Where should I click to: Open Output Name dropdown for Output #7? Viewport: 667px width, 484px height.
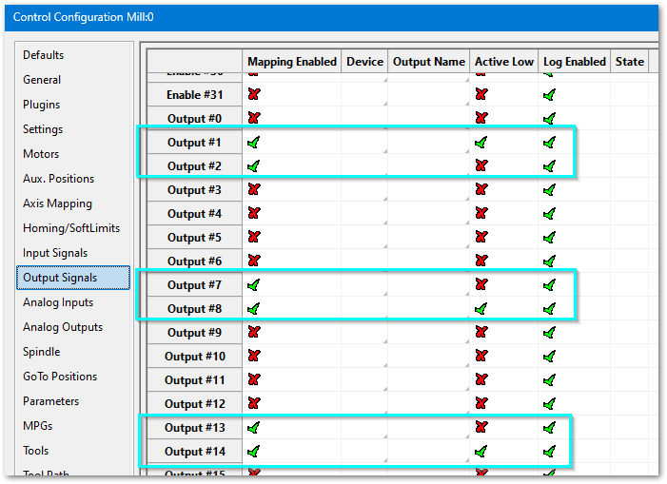click(x=429, y=285)
